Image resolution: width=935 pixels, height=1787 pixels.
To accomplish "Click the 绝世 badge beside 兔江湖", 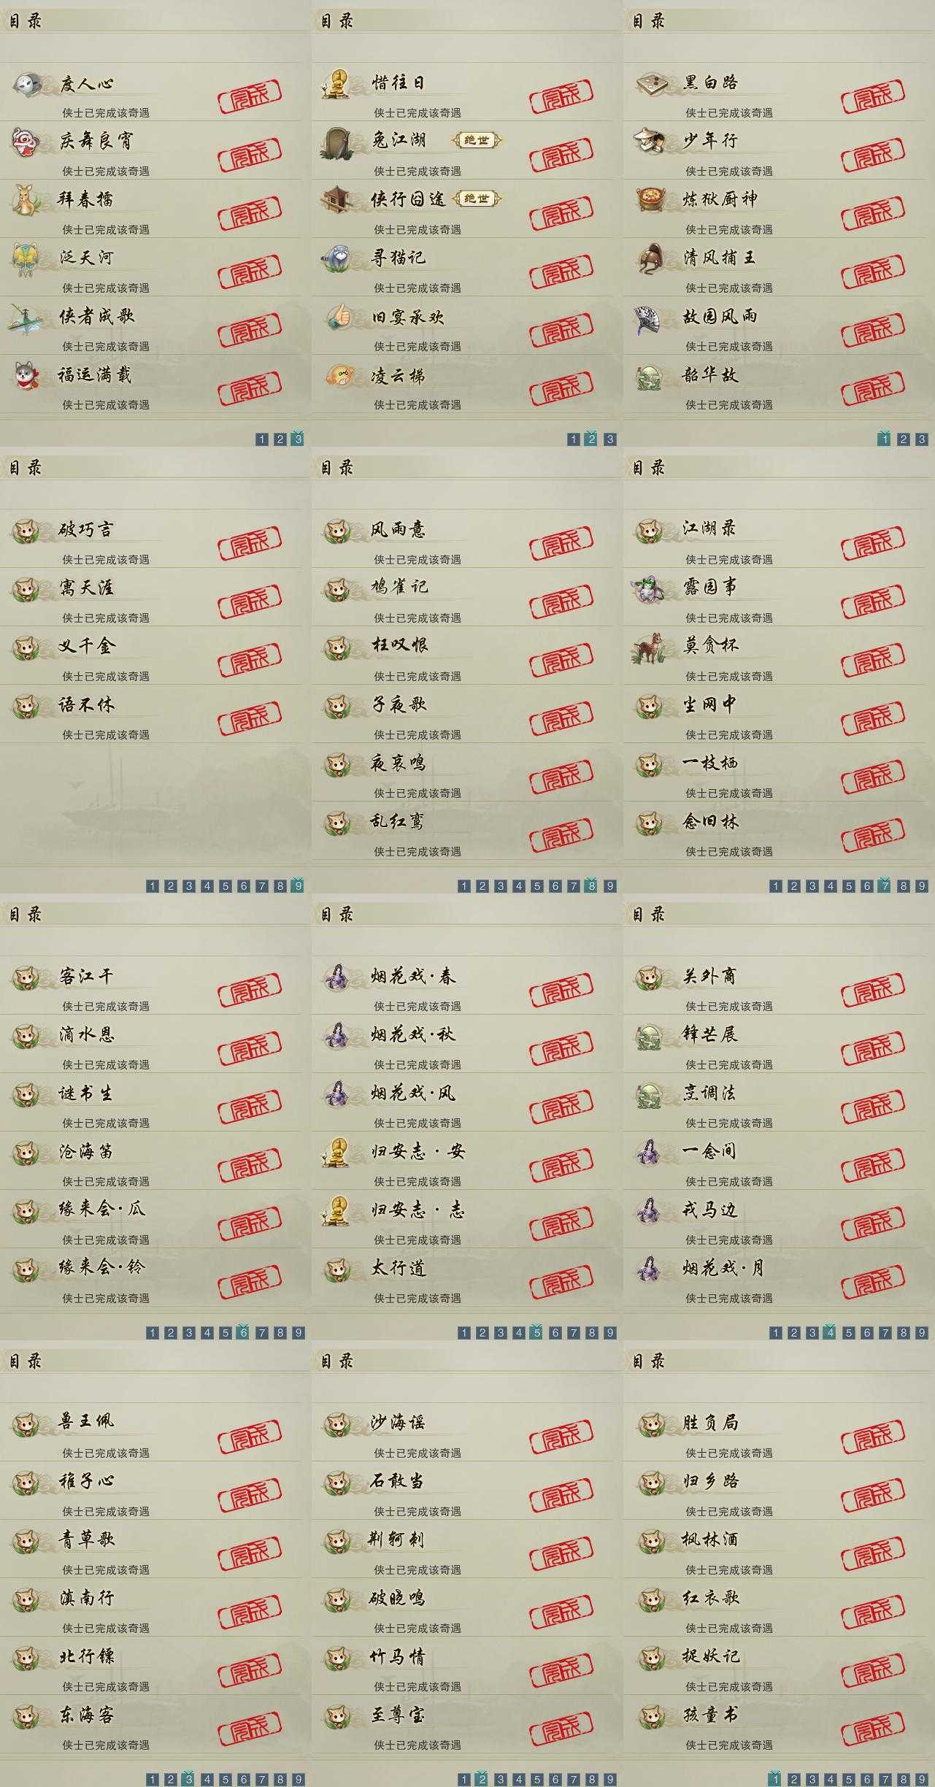I will 477,140.
